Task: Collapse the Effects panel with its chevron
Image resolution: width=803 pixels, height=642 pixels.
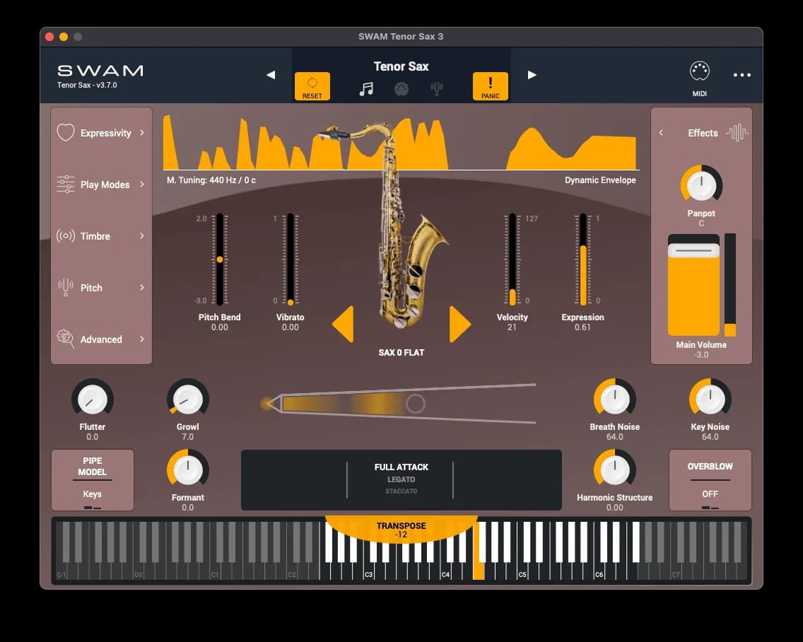Action: coord(662,132)
